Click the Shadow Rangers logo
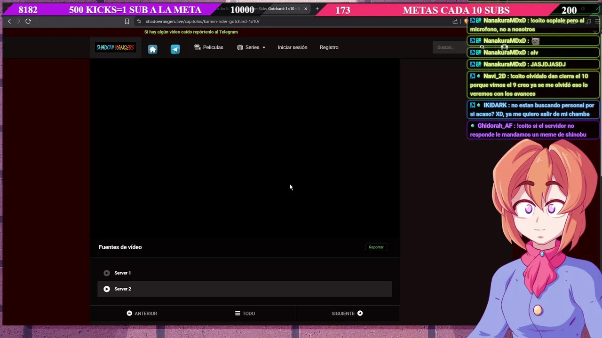 click(x=116, y=47)
